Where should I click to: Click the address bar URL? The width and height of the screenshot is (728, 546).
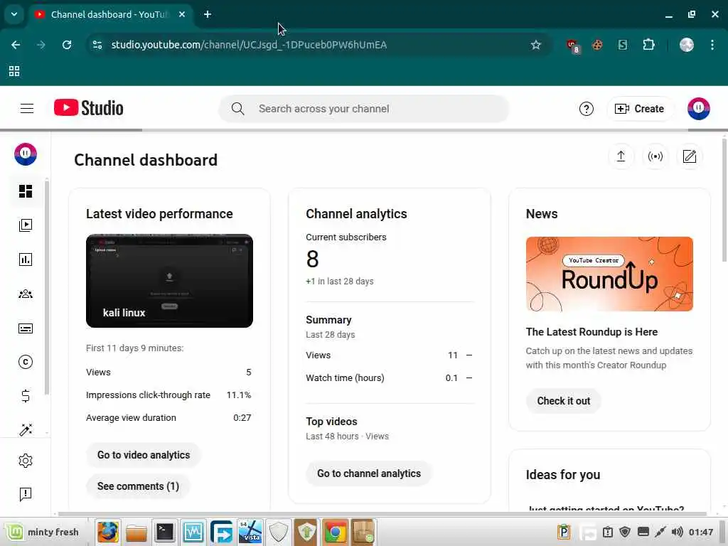249,45
